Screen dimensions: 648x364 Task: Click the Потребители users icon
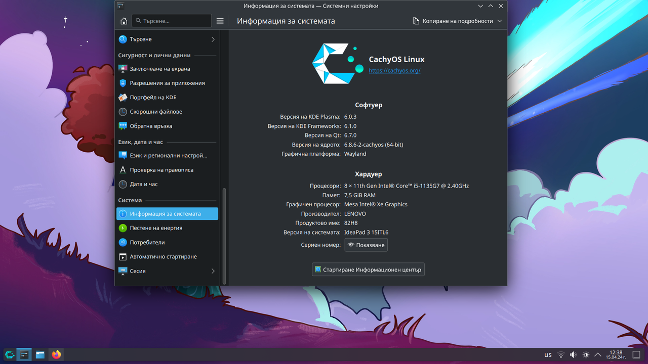(x=123, y=243)
